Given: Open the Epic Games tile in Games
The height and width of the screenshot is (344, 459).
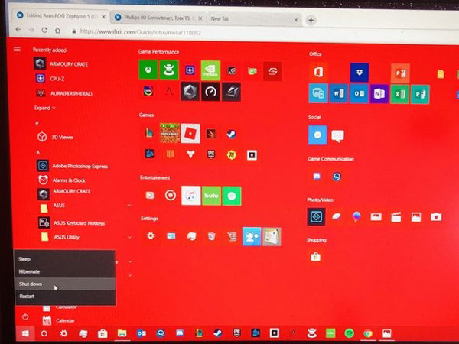Looking at the screenshot, I should pos(211,154).
